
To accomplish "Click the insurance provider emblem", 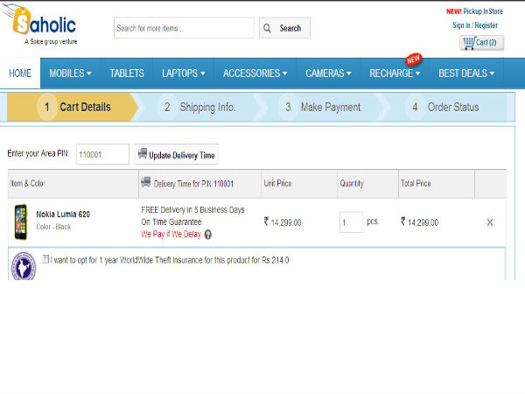I will pos(24,266).
